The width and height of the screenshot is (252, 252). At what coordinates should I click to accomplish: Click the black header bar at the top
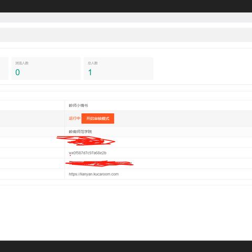click(126, 6)
